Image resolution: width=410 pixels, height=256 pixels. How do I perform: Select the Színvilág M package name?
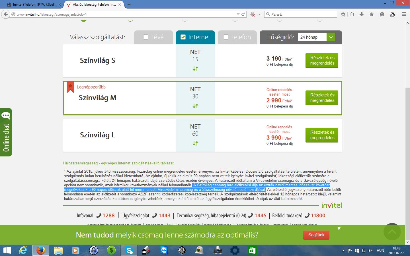pos(97,98)
